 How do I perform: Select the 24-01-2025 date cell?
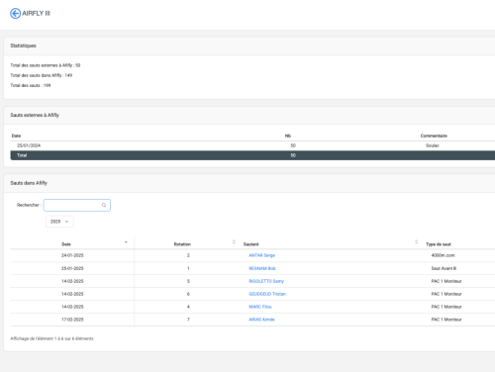[x=72, y=255]
